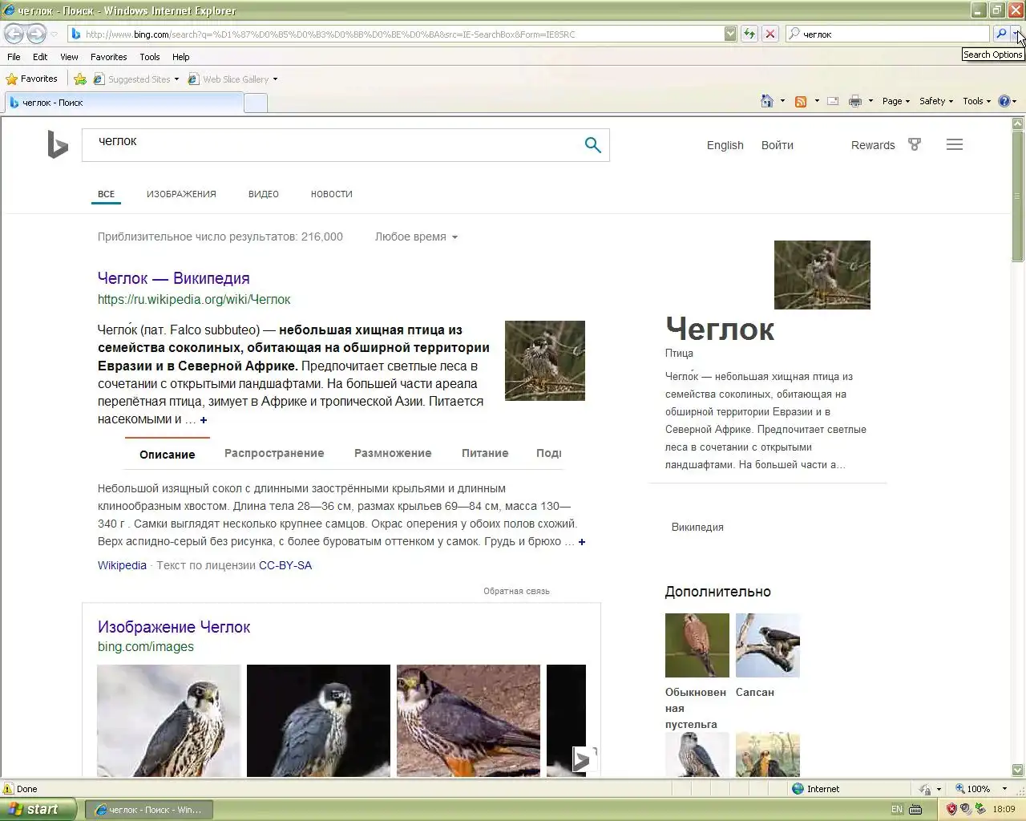Viewport: 1026px width, 821px height.
Task: Click the Windows start button
Action: [x=38, y=809]
